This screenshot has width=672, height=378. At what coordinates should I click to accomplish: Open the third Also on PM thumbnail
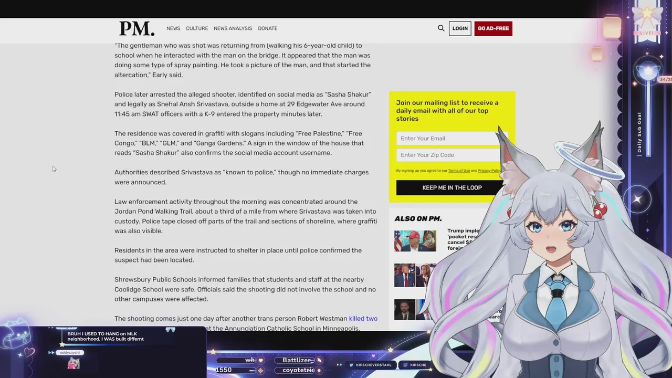click(412, 310)
